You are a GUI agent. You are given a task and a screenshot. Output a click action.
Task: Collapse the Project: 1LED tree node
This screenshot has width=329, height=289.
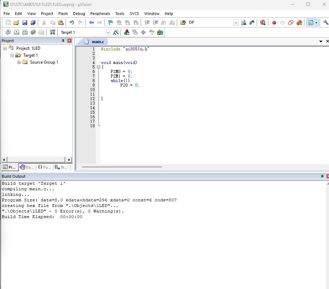pyautogui.click(x=5, y=48)
